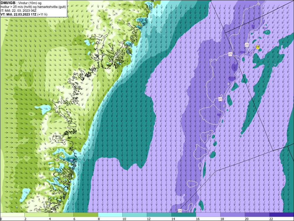This screenshot has width=294, height=221.
Task: Pick the violet 20–22 legend swatch
Action: pos(257,215)
